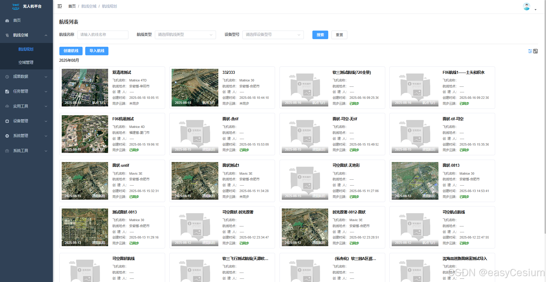
Task: Open placeholder thumbnail of F06航线1——土头和积水
Action: point(415,88)
